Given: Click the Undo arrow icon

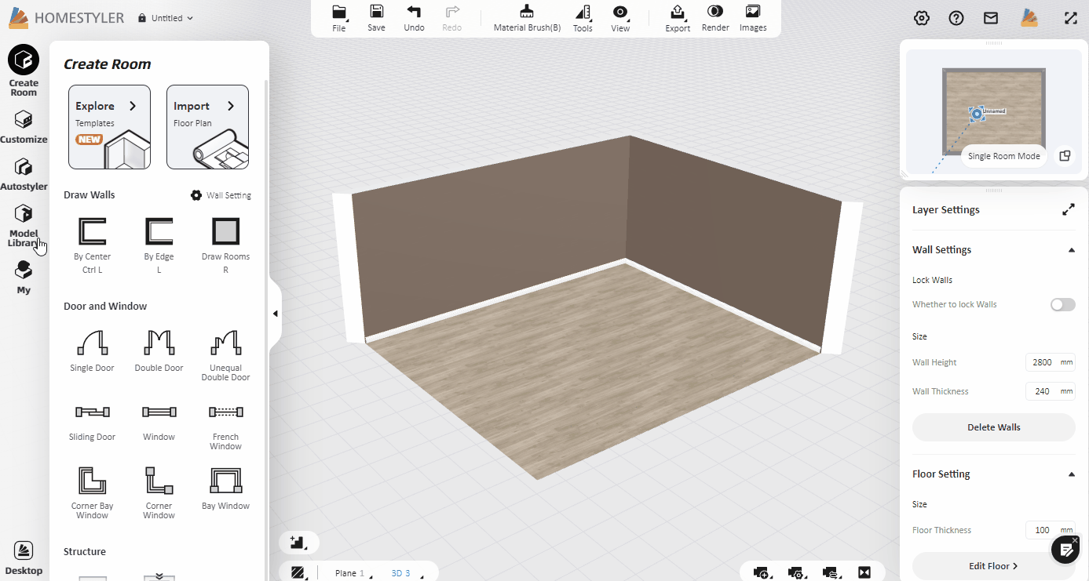Looking at the screenshot, I should click(x=414, y=17).
